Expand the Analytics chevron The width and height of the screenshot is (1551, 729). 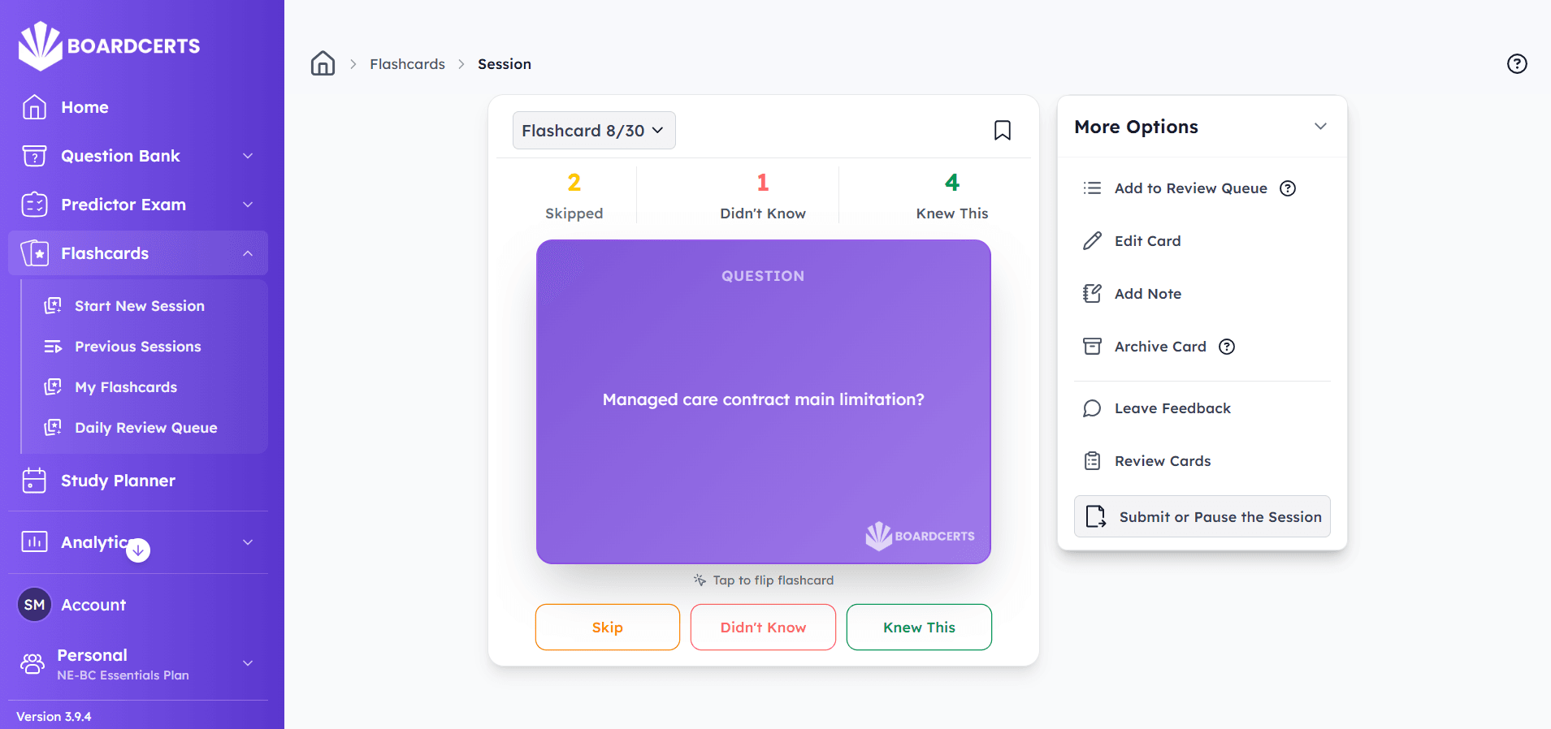pos(248,542)
